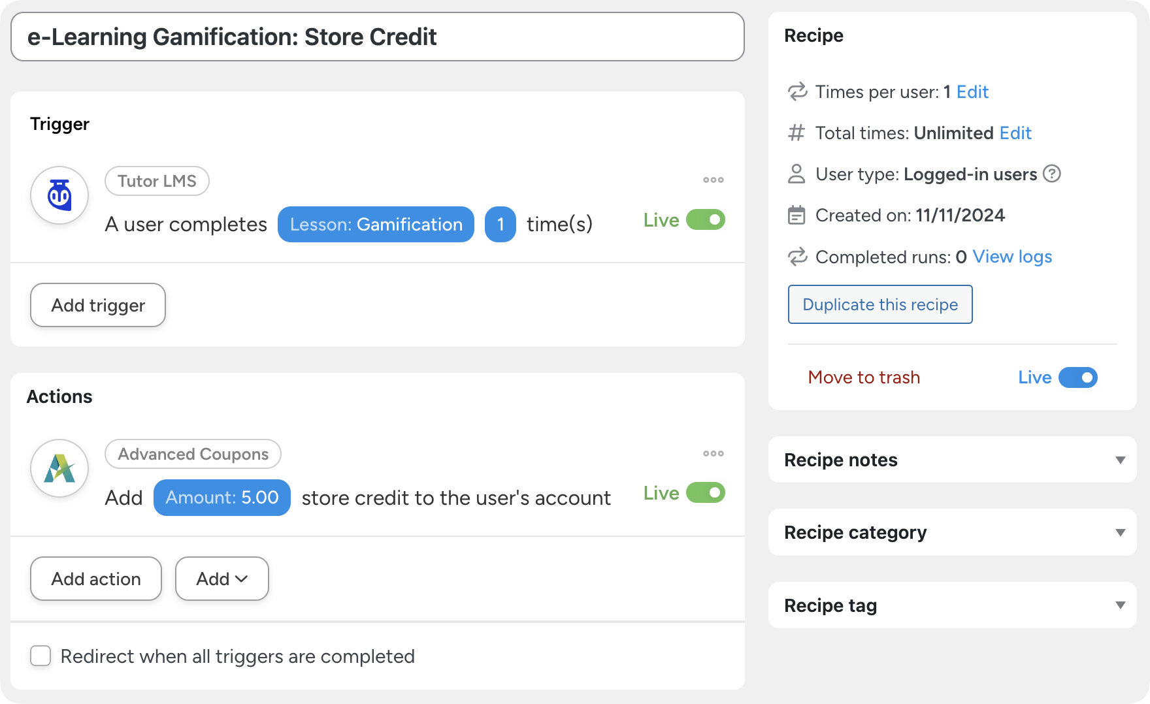
Task: Edit the Amount: 5.00 token
Action: pos(222,498)
